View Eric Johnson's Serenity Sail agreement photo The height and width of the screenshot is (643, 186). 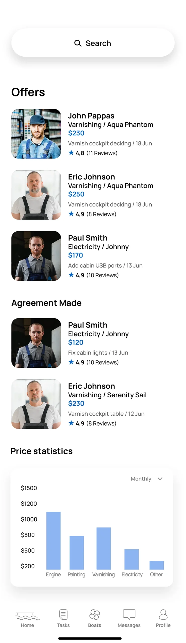36,404
